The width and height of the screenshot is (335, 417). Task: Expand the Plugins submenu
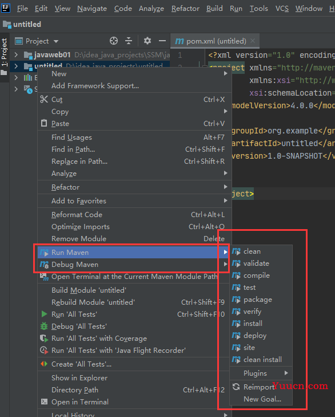[286, 373]
